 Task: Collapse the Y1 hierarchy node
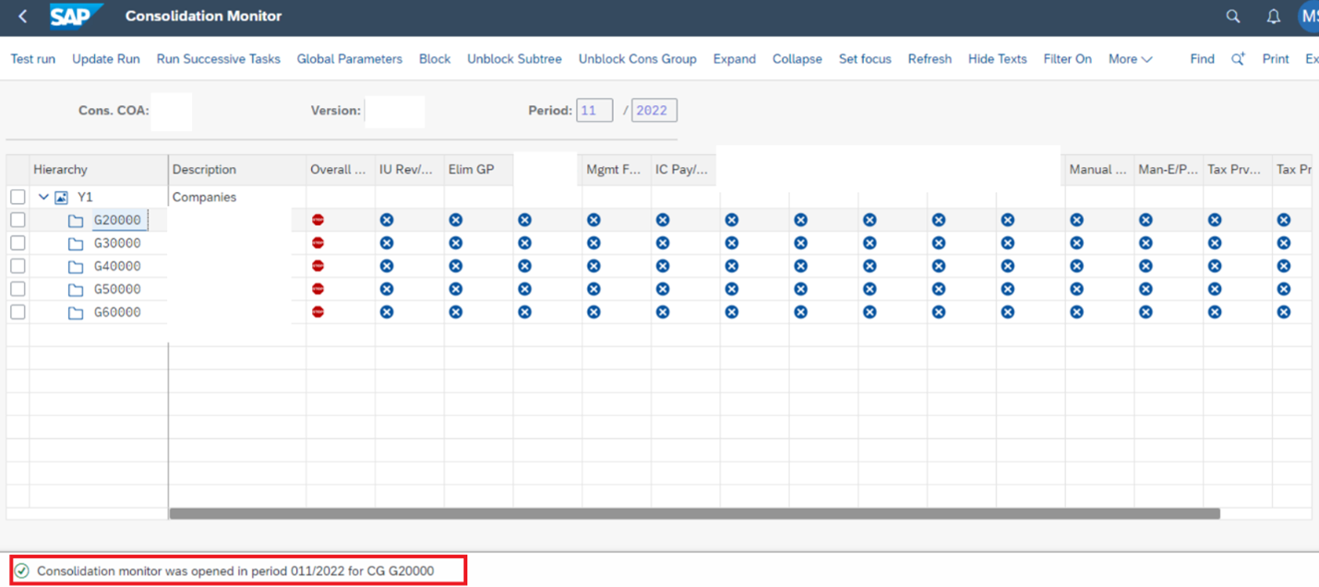tap(43, 197)
